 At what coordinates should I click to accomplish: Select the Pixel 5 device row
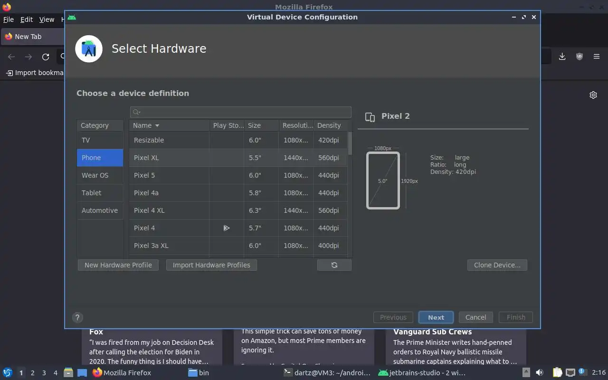click(x=238, y=175)
